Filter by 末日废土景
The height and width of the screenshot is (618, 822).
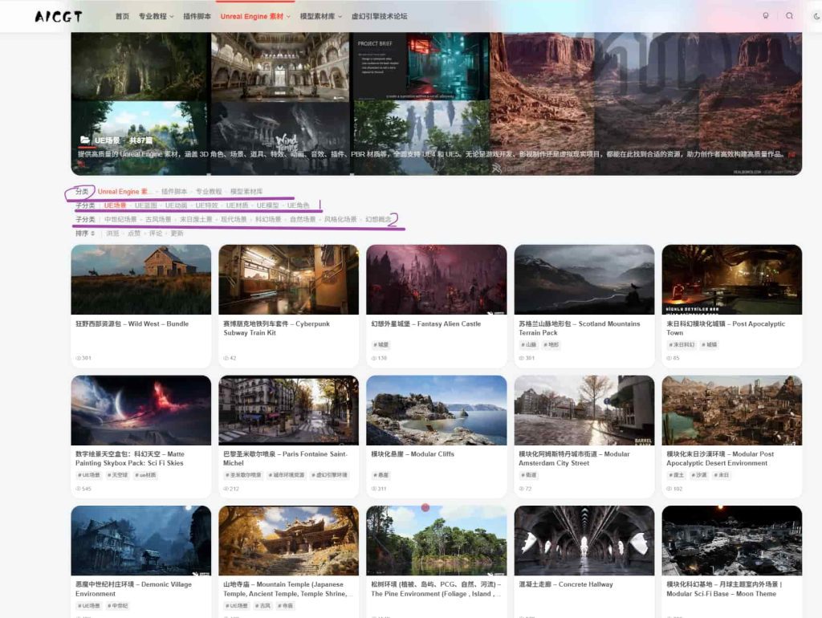(x=196, y=219)
